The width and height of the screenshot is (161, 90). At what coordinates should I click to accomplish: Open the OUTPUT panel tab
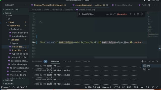[x=67, y=61]
